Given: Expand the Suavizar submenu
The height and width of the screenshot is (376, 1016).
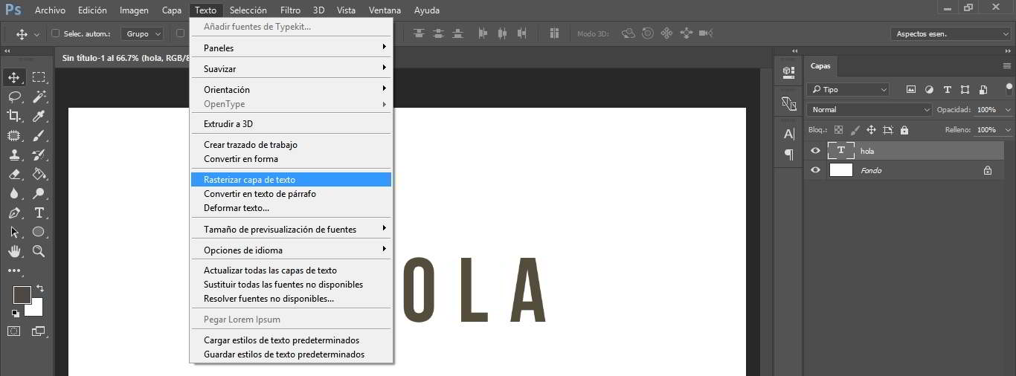Looking at the screenshot, I should tap(291, 68).
